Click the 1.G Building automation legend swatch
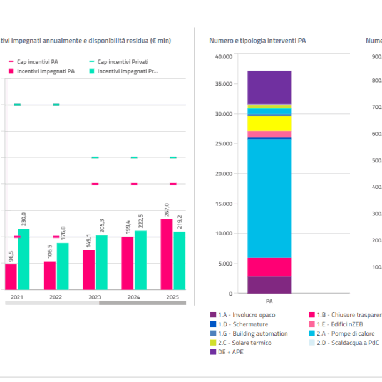The width and height of the screenshot is (382, 382). (x=213, y=333)
